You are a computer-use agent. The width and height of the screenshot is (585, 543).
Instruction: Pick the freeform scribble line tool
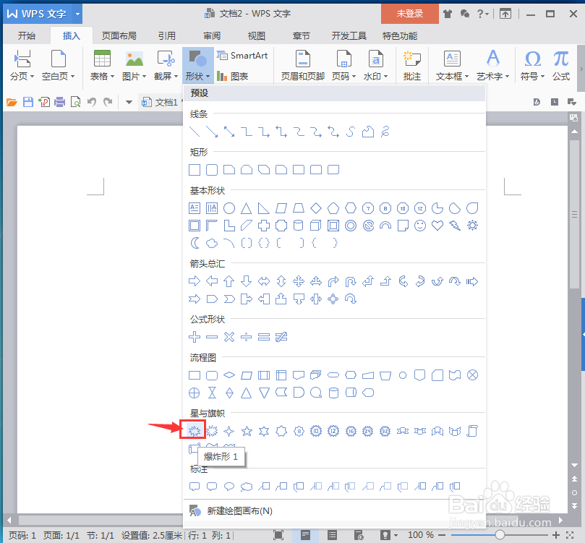385,132
